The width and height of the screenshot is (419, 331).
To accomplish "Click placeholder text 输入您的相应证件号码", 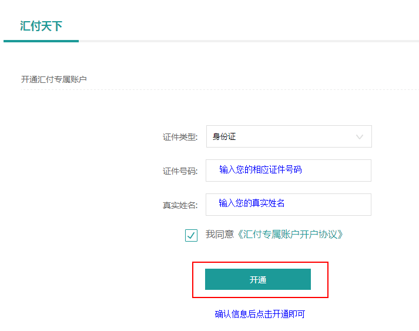I will click(260, 169).
